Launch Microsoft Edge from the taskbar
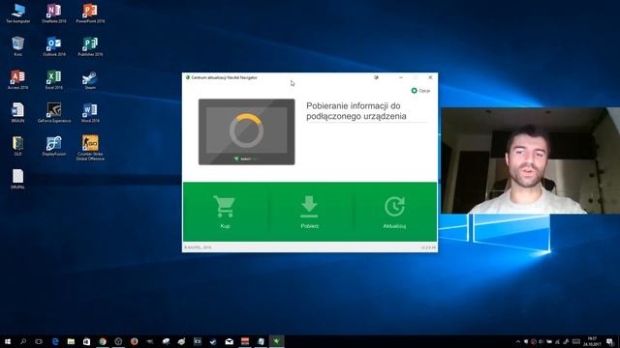 55,341
